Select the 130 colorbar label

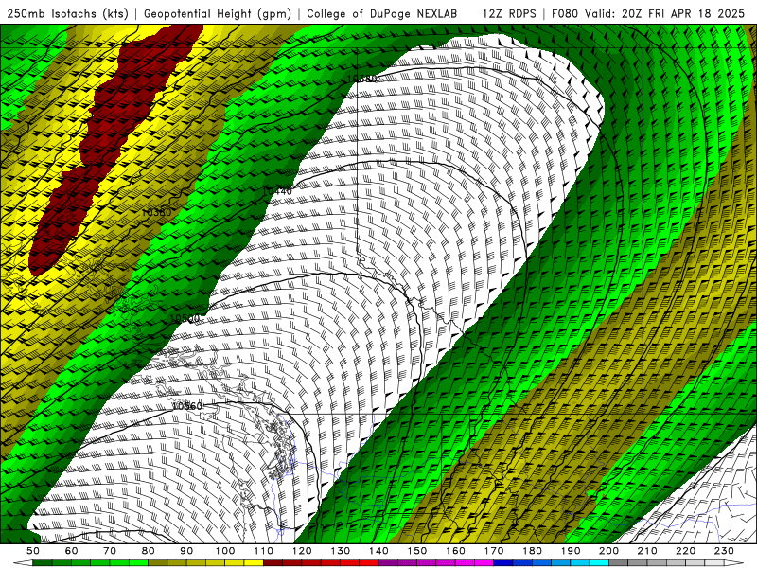[341, 551]
